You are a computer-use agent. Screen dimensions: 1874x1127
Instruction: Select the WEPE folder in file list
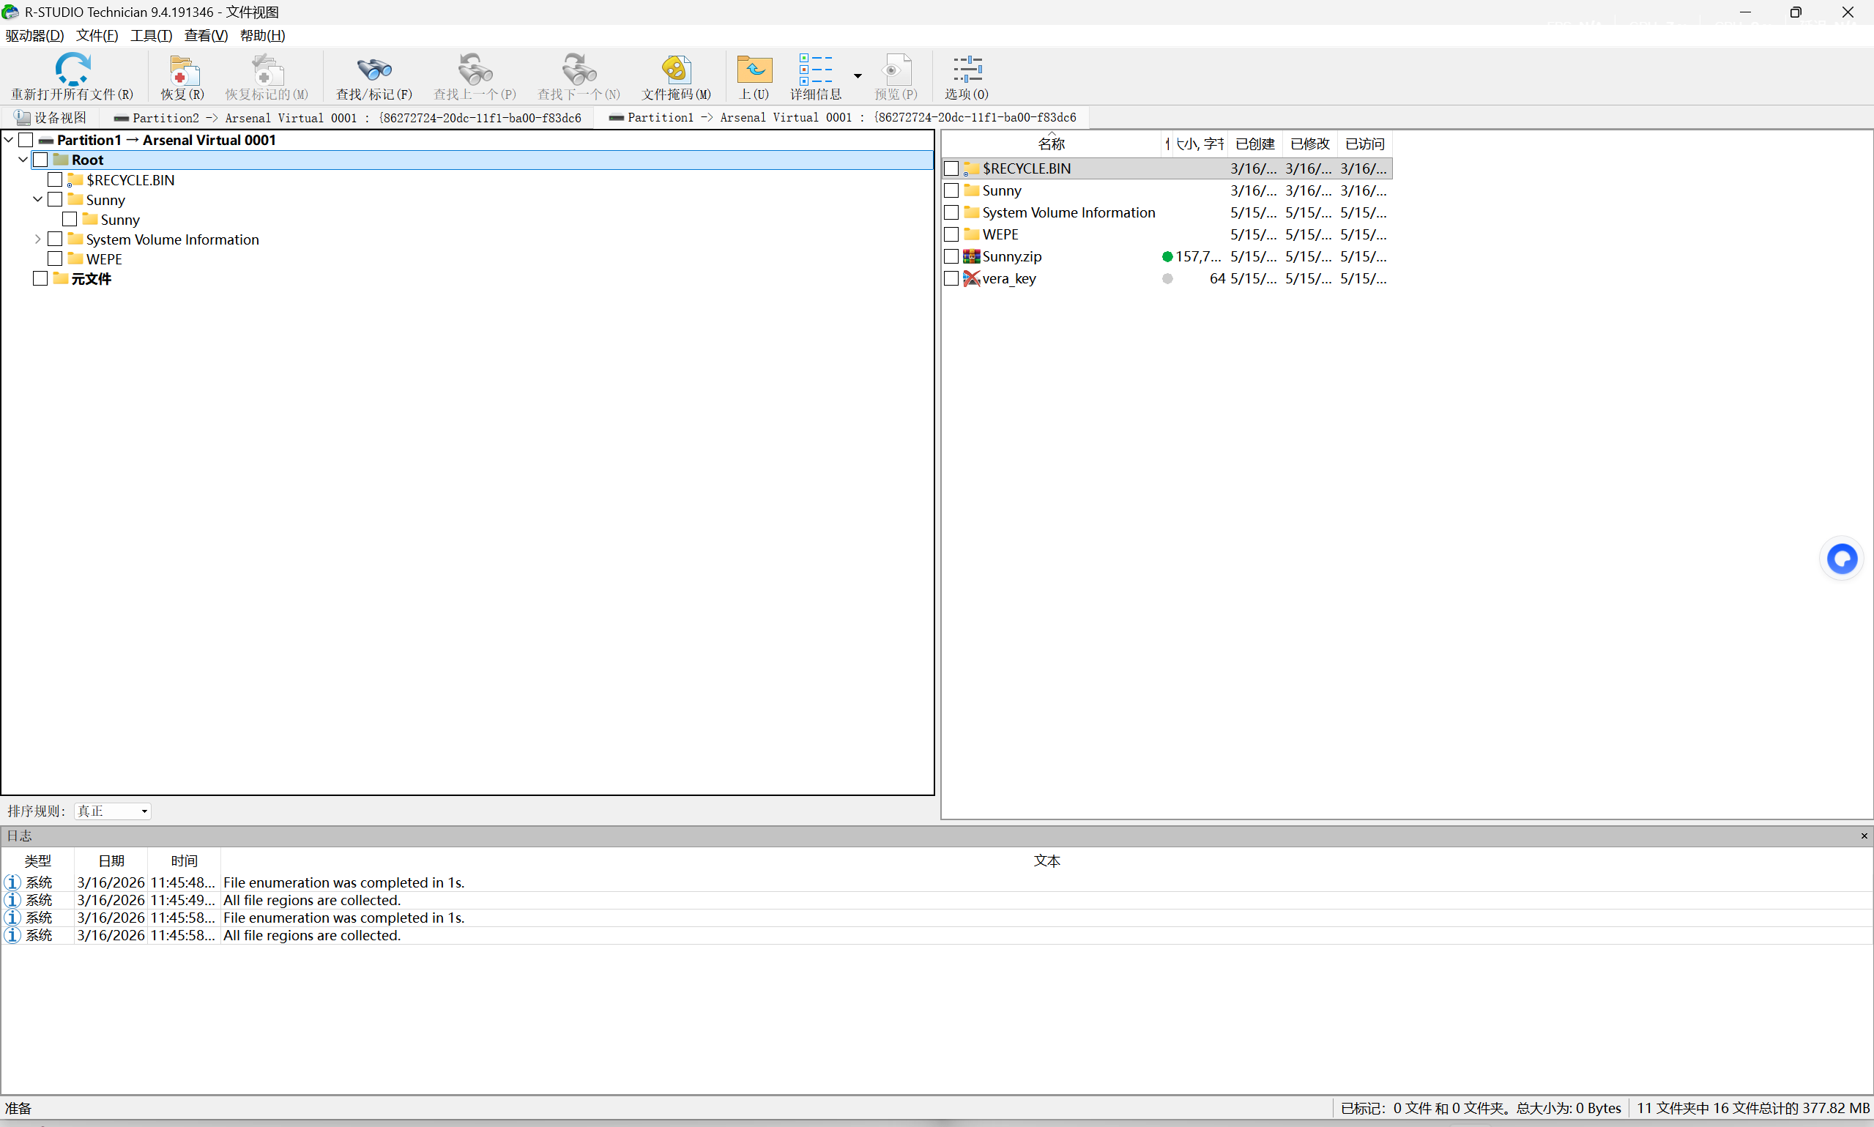1000,234
